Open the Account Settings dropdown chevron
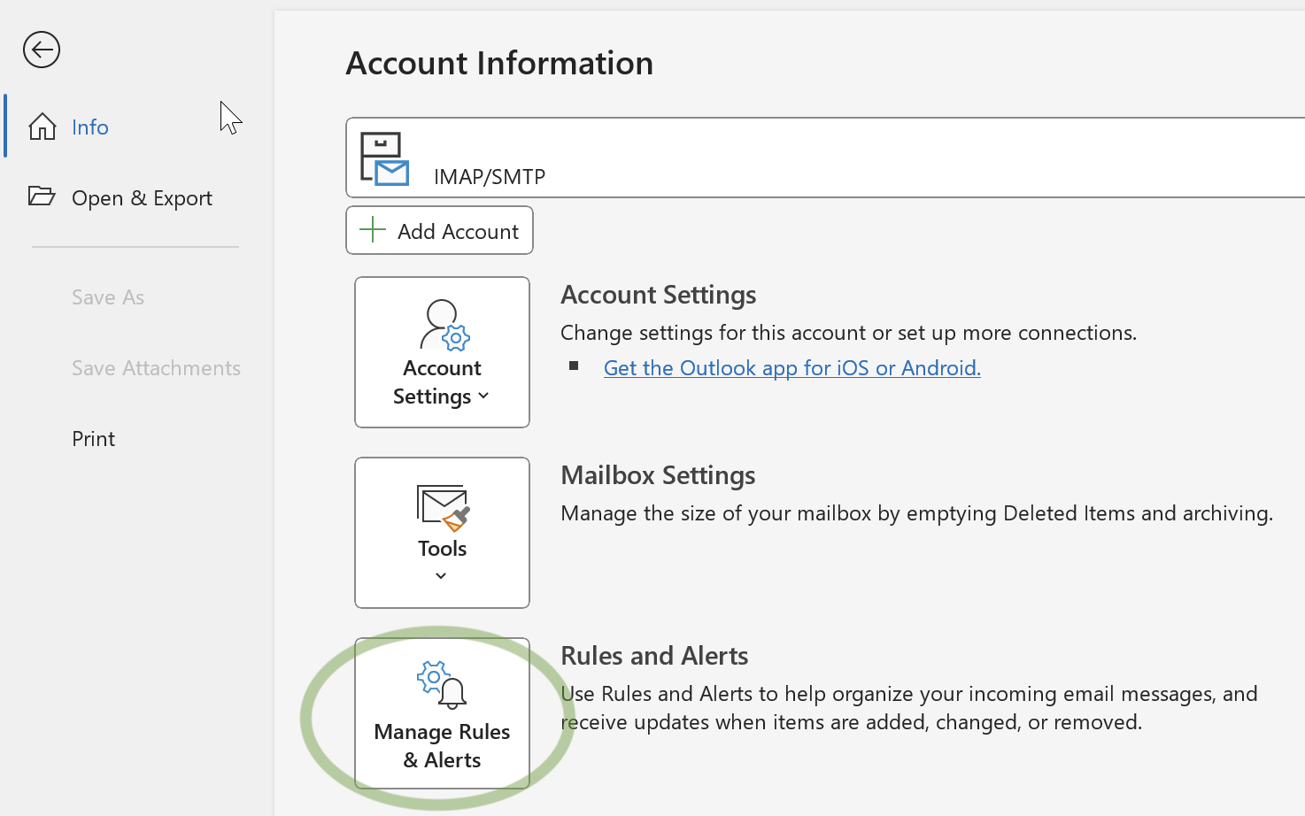Viewport: 1305px width, 816px height. [483, 396]
